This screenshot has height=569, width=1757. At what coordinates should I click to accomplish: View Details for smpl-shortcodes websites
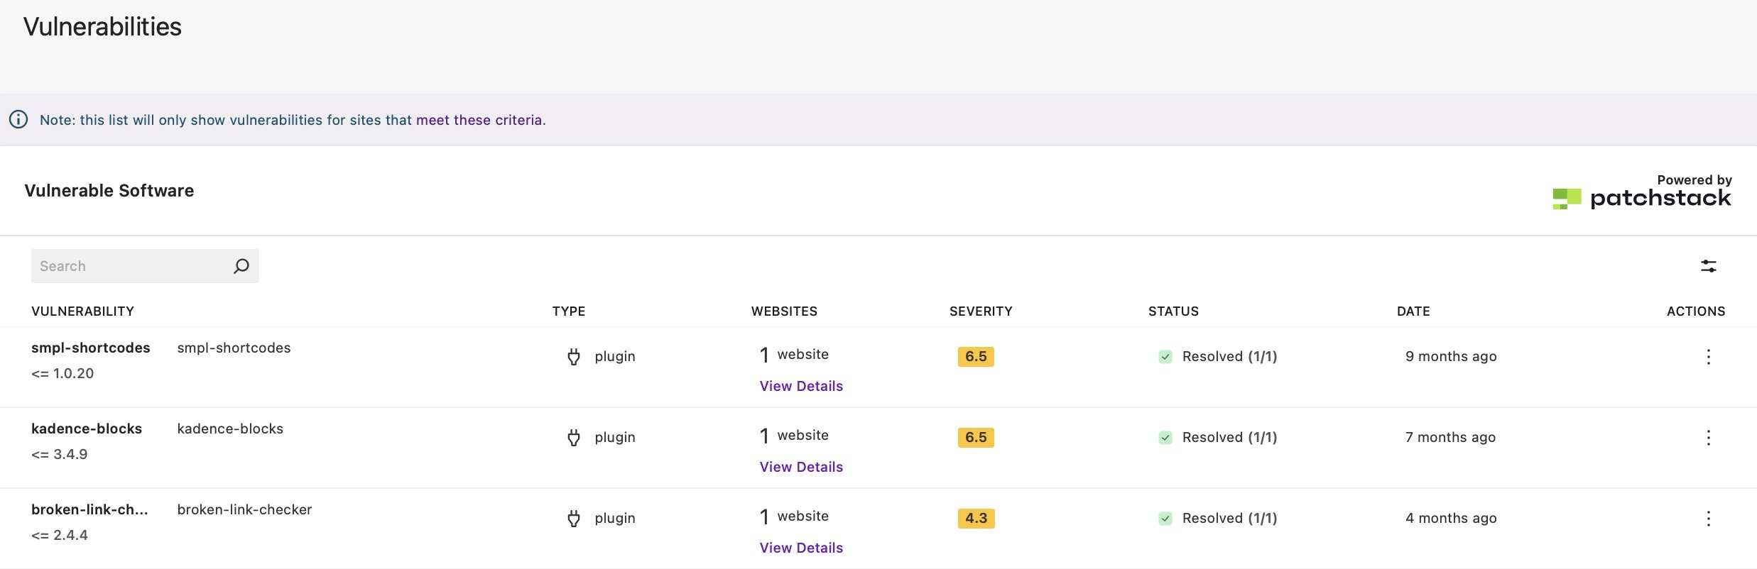point(800,387)
